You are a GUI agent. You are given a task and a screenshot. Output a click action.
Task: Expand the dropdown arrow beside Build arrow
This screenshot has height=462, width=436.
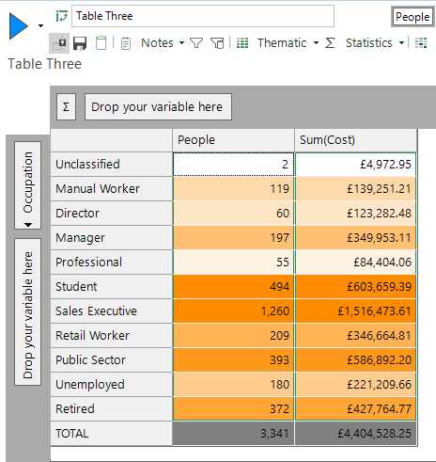click(x=40, y=25)
